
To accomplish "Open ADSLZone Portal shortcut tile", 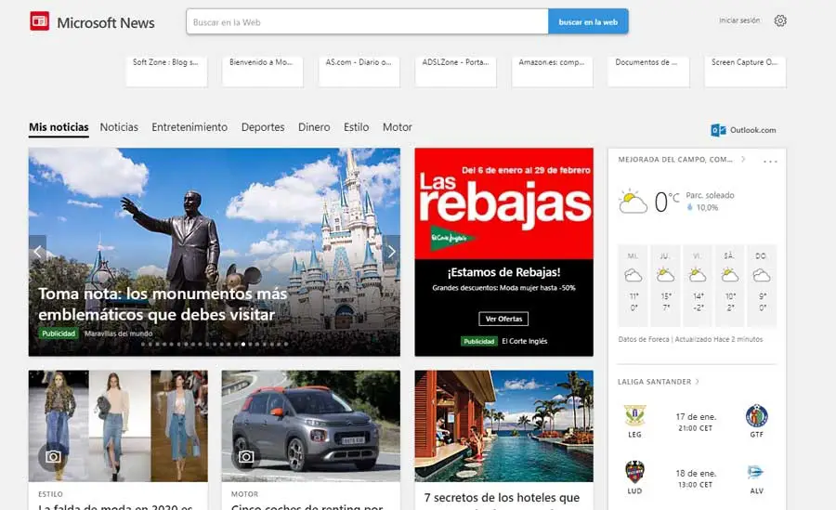I will 455,71.
